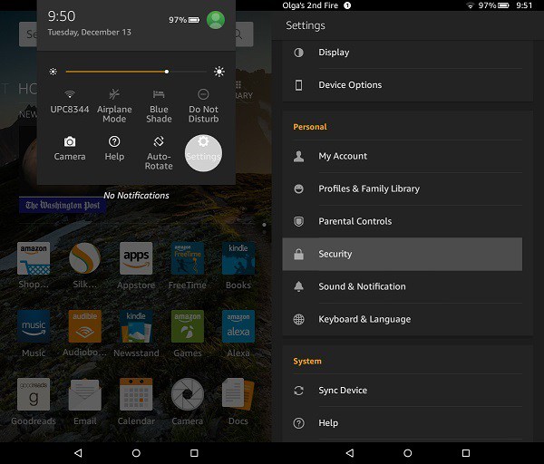Tap Back button on Settings screen
544x464 pixels.
pyautogui.click(x=350, y=453)
